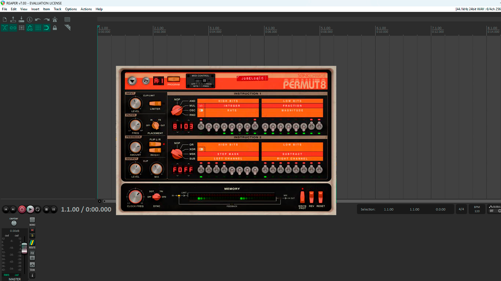Click the red RESET switch

321,197
